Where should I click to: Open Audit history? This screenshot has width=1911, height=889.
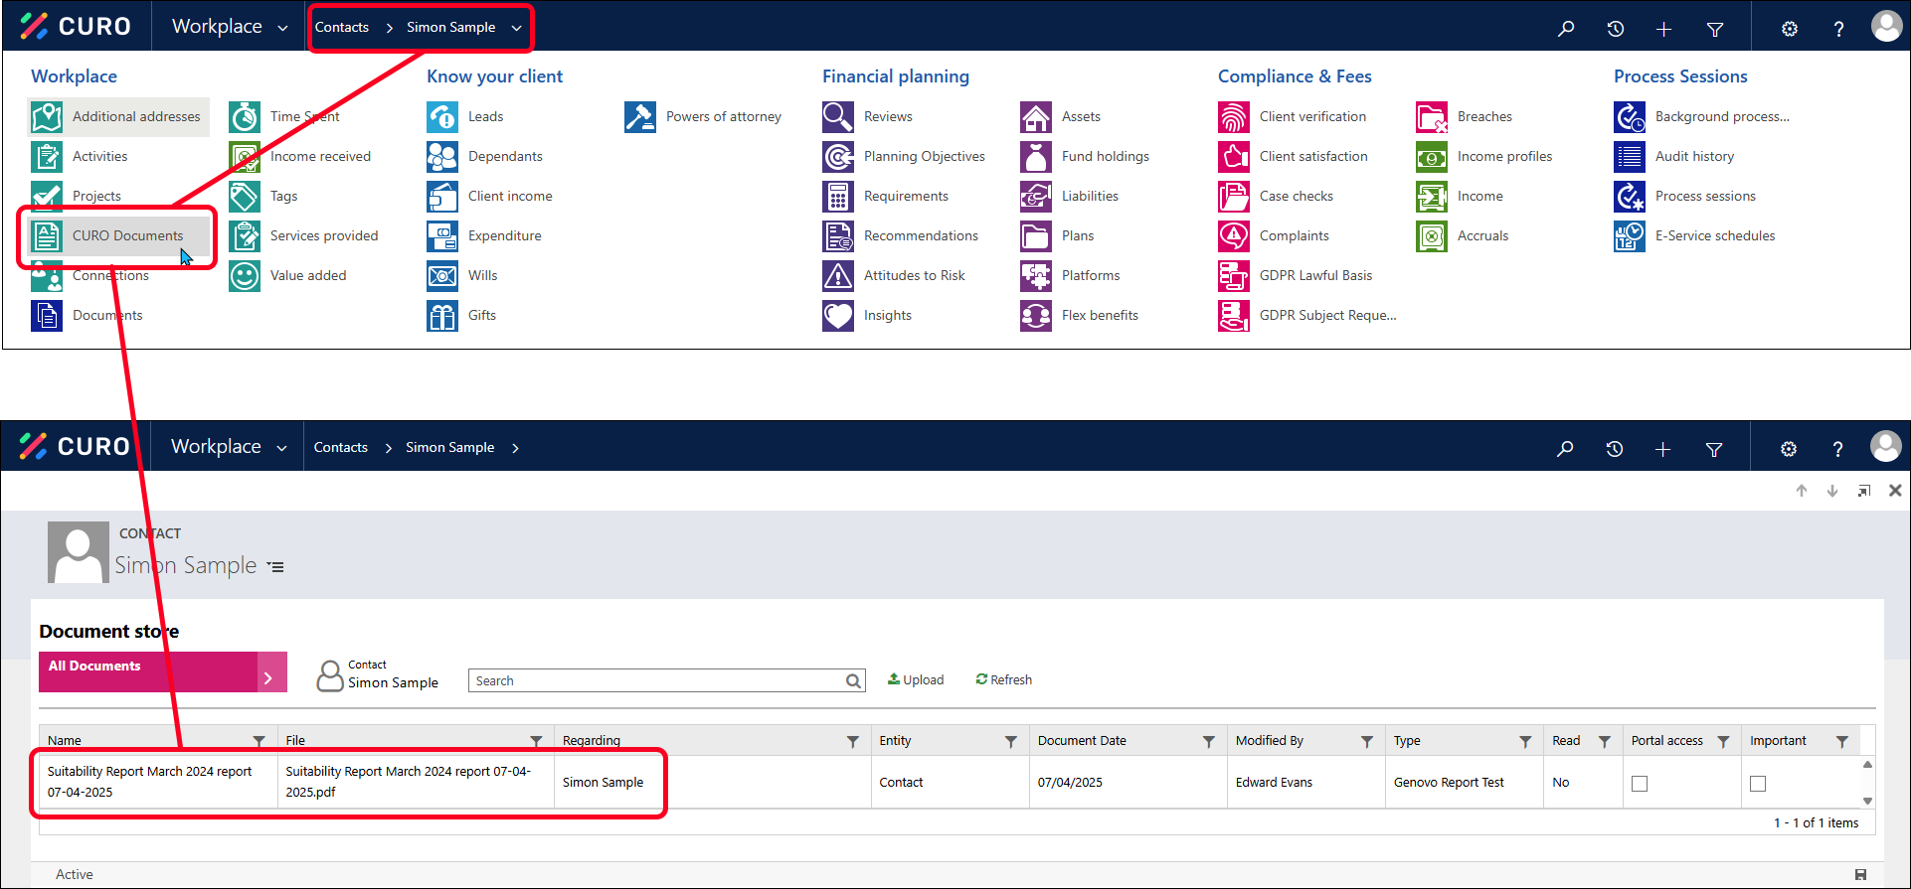pyautogui.click(x=1673, y=157)
